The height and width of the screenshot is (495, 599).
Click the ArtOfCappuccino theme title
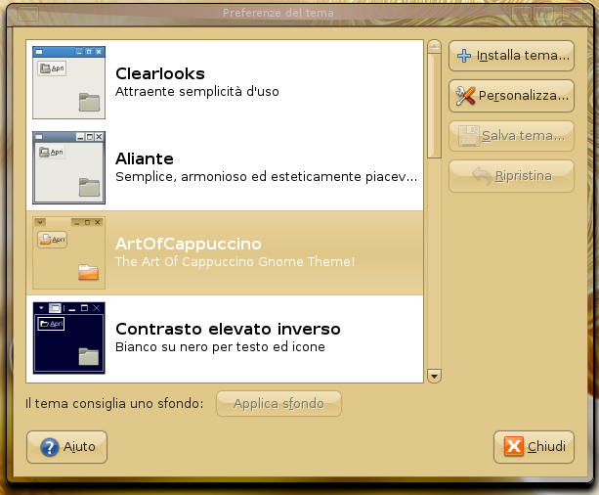click(x=189, y=244)
